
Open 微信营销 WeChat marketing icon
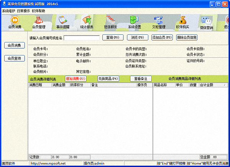point(207,23)
